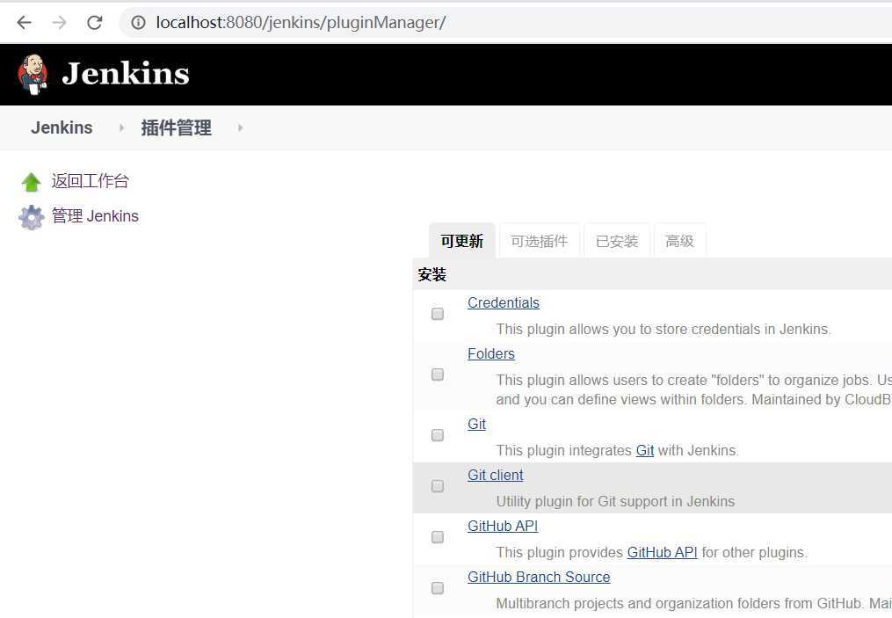
Task: Switch to the 可更新 tab
Action: (462, 241)
